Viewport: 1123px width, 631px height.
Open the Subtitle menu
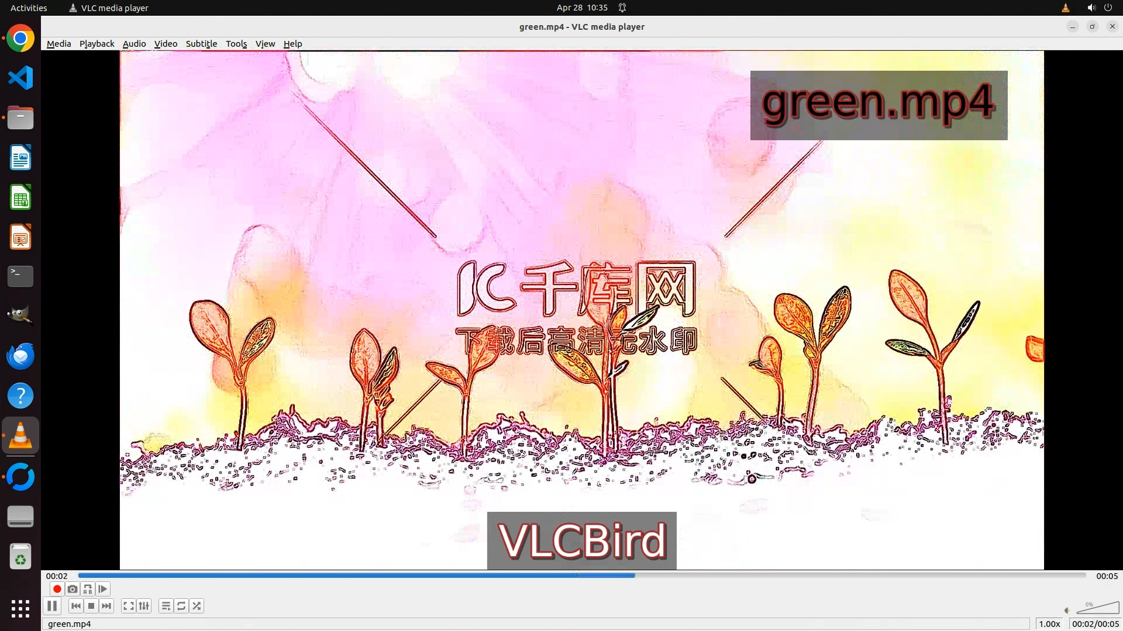pos(201,44)
